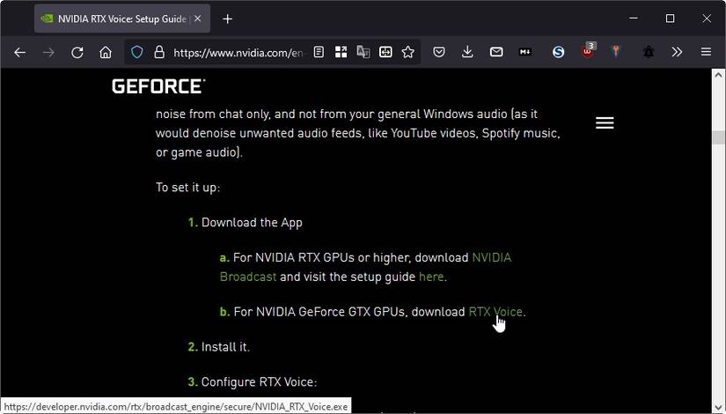This screenshot has height=414, width=726.
Task: Open a new browser tab
Action: (x=227, y=19)
